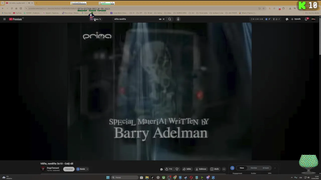Open YouTube notifications bell
The image size is (321, 180).
(306, 19)
